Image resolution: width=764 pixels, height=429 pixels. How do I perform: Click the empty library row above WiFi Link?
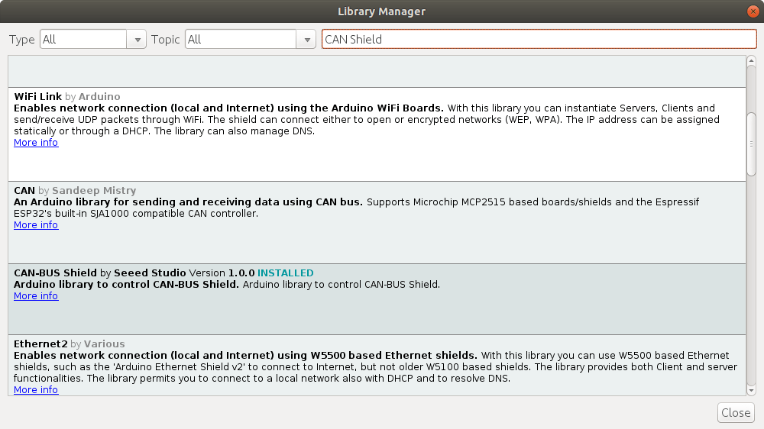(374, 71)
